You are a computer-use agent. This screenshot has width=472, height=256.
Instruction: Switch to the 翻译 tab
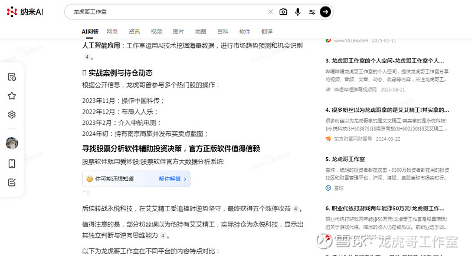[x=267, y=31]
